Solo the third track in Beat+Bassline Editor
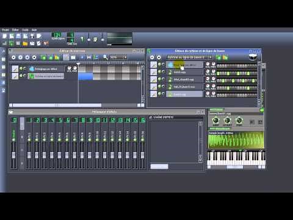This screenshot has height=220, width=293. coord(164,79)
